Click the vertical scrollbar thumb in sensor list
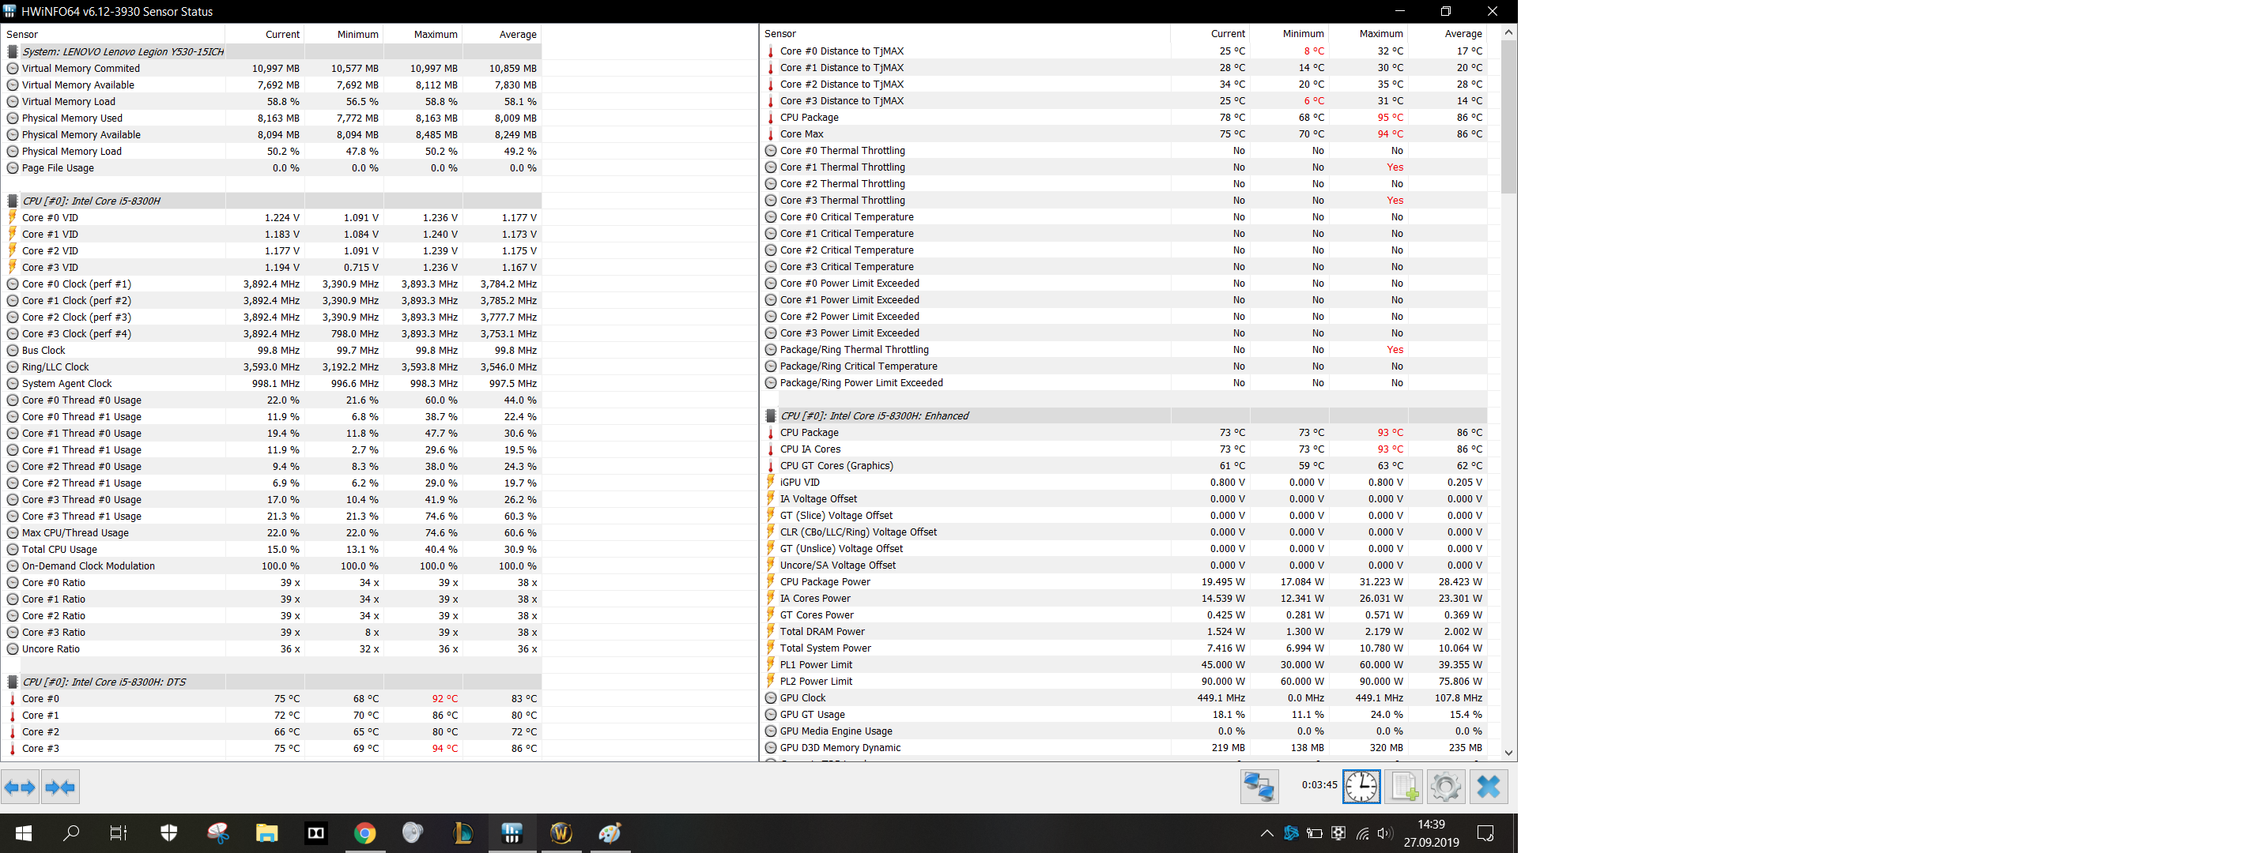This screenshot has width=2261, height=853. pyautogui.click(x=1509, y=116)
